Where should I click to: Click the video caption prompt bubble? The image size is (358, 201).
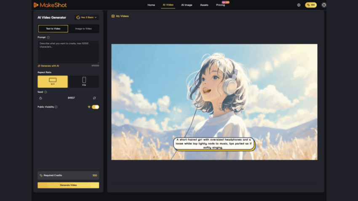click(214, 143)
